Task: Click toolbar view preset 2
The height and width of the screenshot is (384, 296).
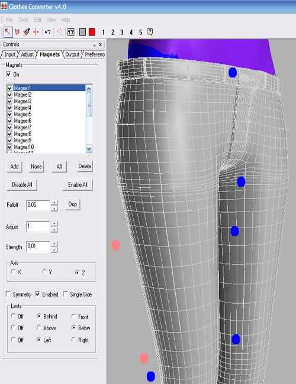Action: click(112, 32)
